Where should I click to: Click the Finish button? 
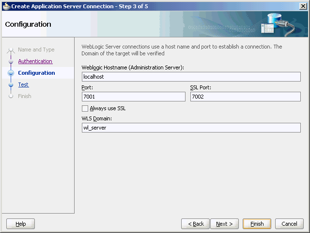pos(257,224)
